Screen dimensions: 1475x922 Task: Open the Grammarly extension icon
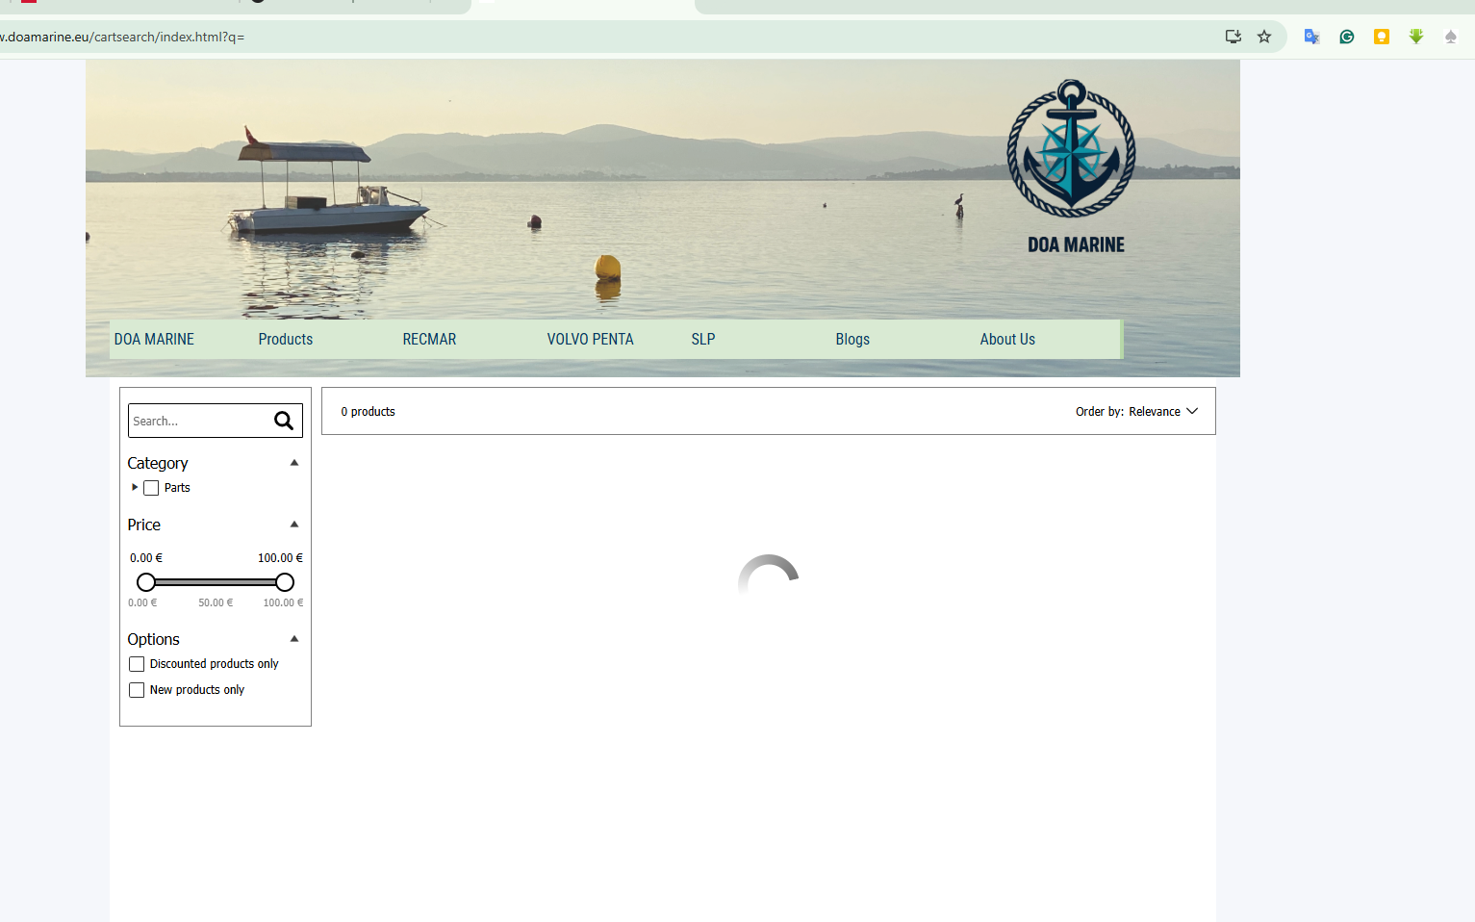tap(1347, 37)
